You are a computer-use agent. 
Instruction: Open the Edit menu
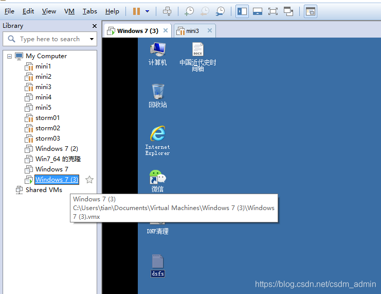(28, 11)
